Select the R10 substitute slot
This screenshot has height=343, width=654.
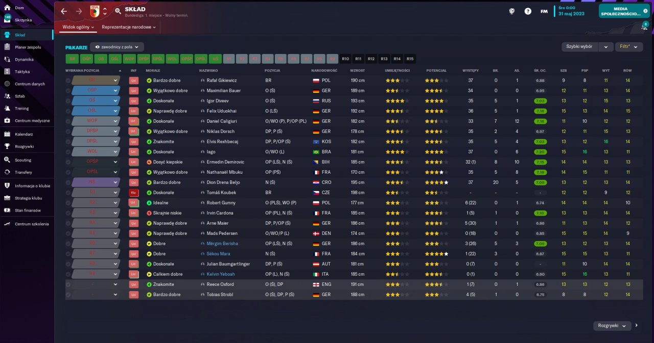345,59
